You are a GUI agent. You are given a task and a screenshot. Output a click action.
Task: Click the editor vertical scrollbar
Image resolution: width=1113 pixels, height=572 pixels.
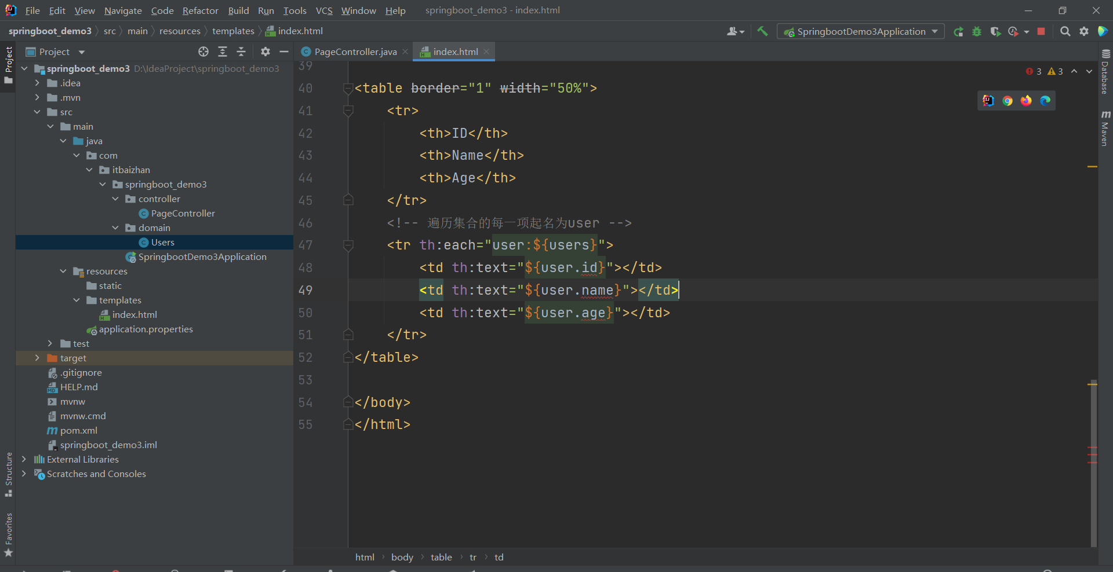click(x=1093, y=463)
